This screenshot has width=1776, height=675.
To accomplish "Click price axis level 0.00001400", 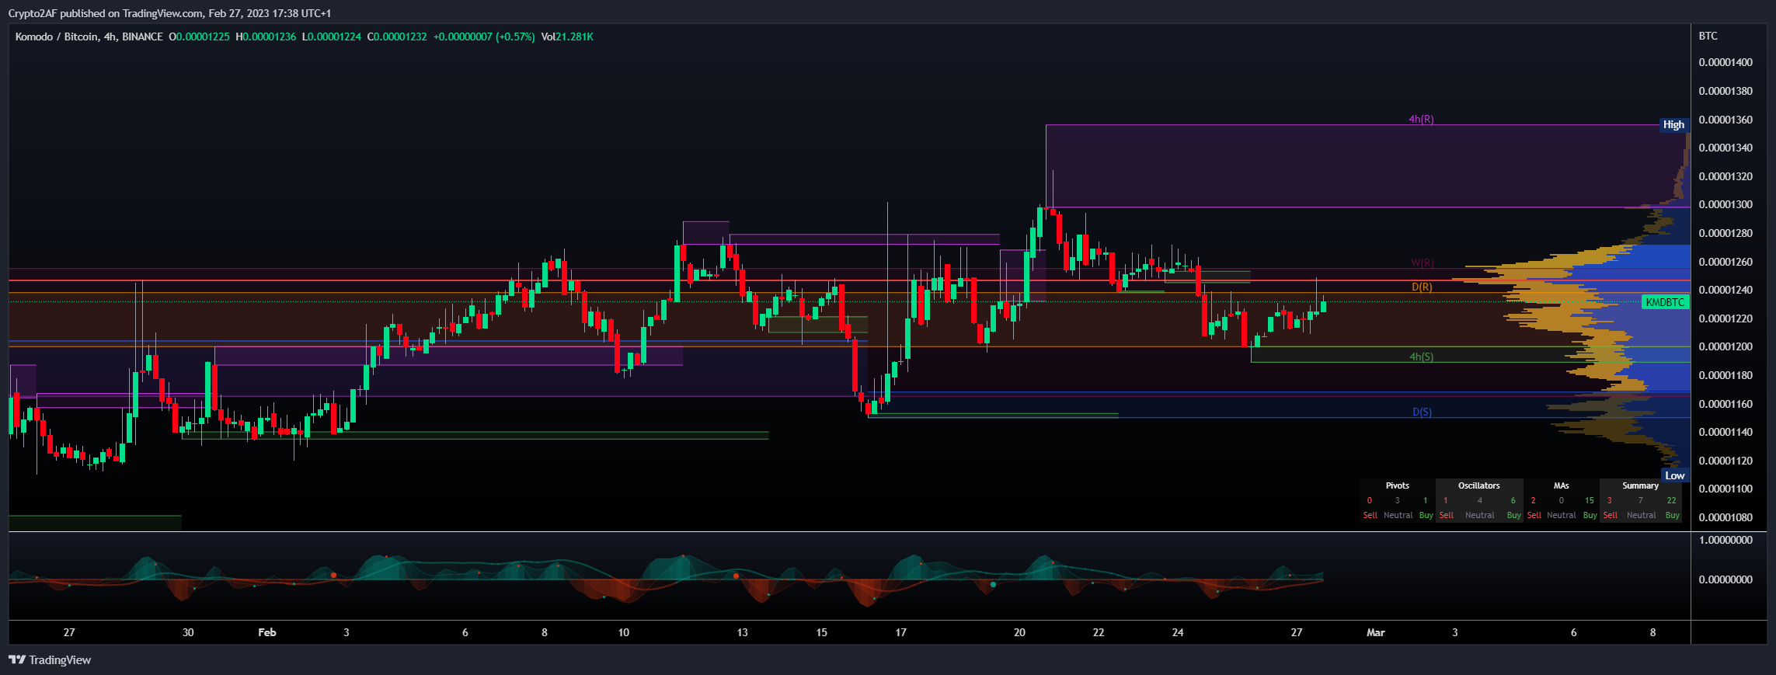I will pos(1726,62).
